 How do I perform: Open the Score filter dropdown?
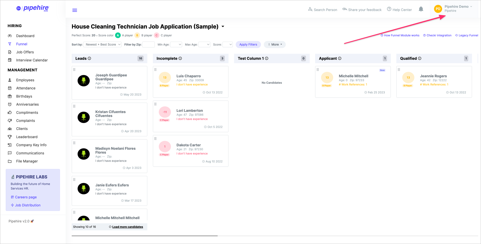tap(228, 45)
